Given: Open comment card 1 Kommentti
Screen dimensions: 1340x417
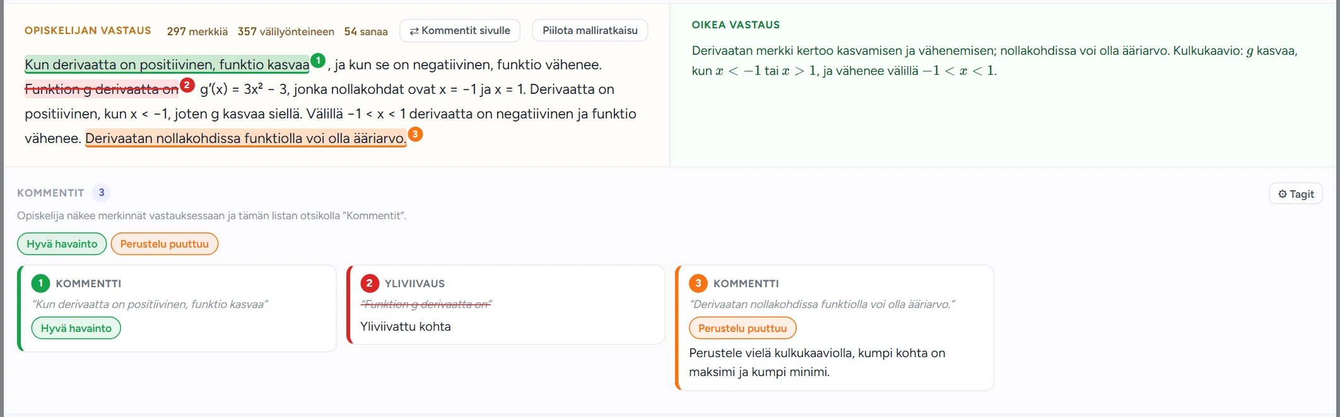Looking at the screenshot, I should pos(177,308).
